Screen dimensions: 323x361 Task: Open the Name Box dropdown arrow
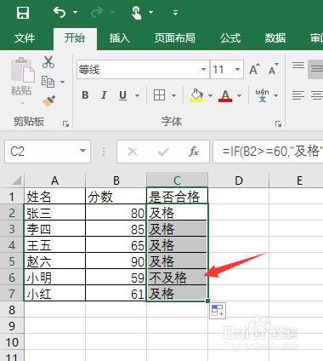tap(82, 151)
